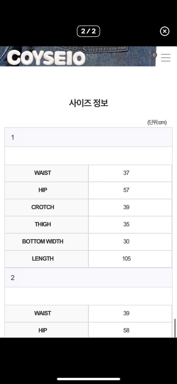Select the WAIST row under size 2
This screenshot has width=177, height=384.
[x=43, y=313]
